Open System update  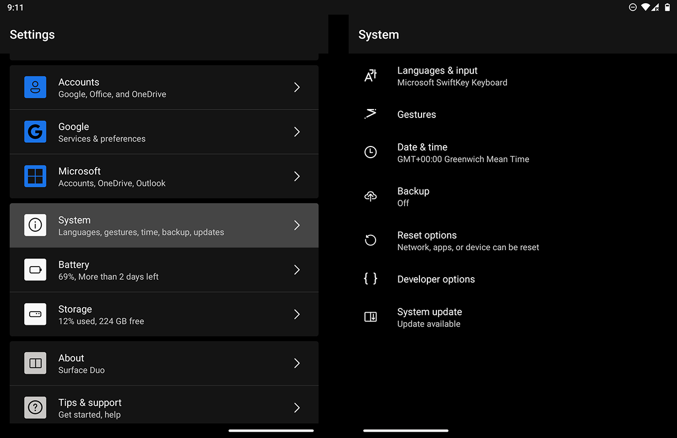513,317
